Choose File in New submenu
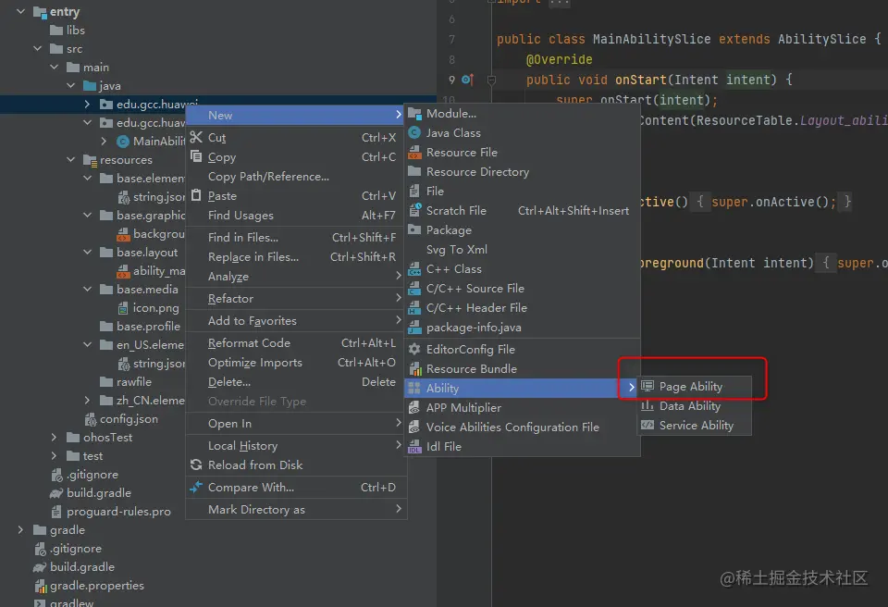 point(522,191)
